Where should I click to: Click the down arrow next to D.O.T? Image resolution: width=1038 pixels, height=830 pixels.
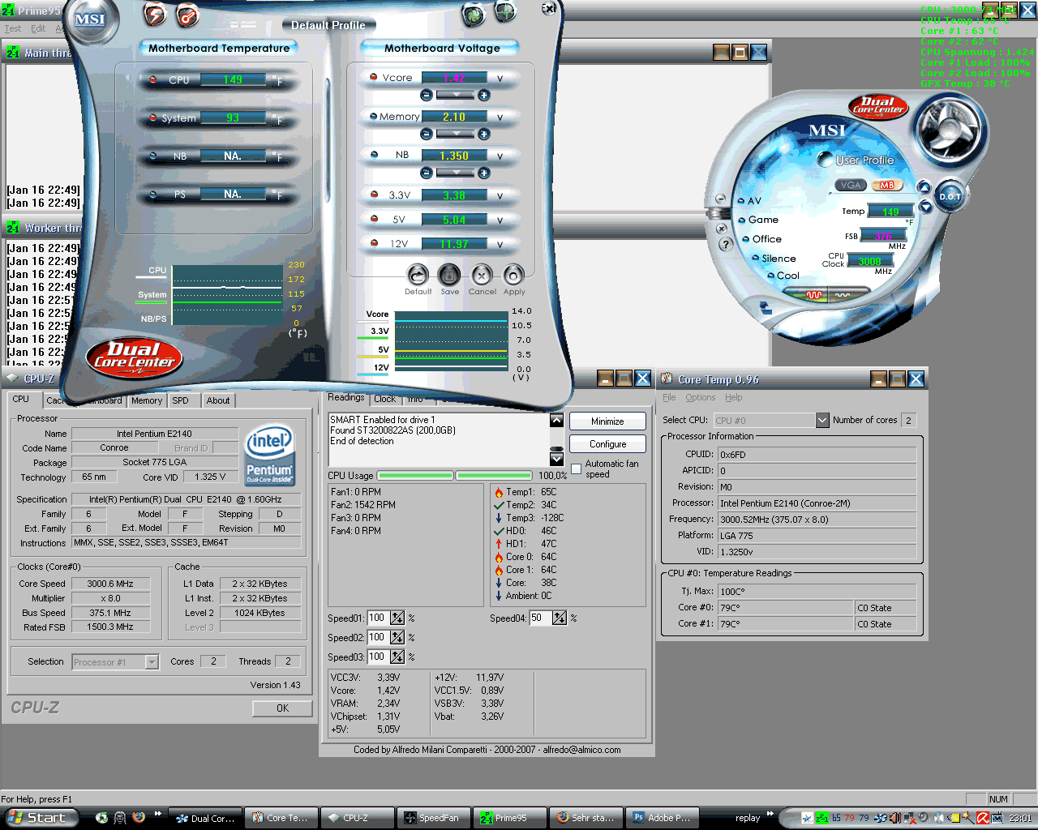click(925, 207)
